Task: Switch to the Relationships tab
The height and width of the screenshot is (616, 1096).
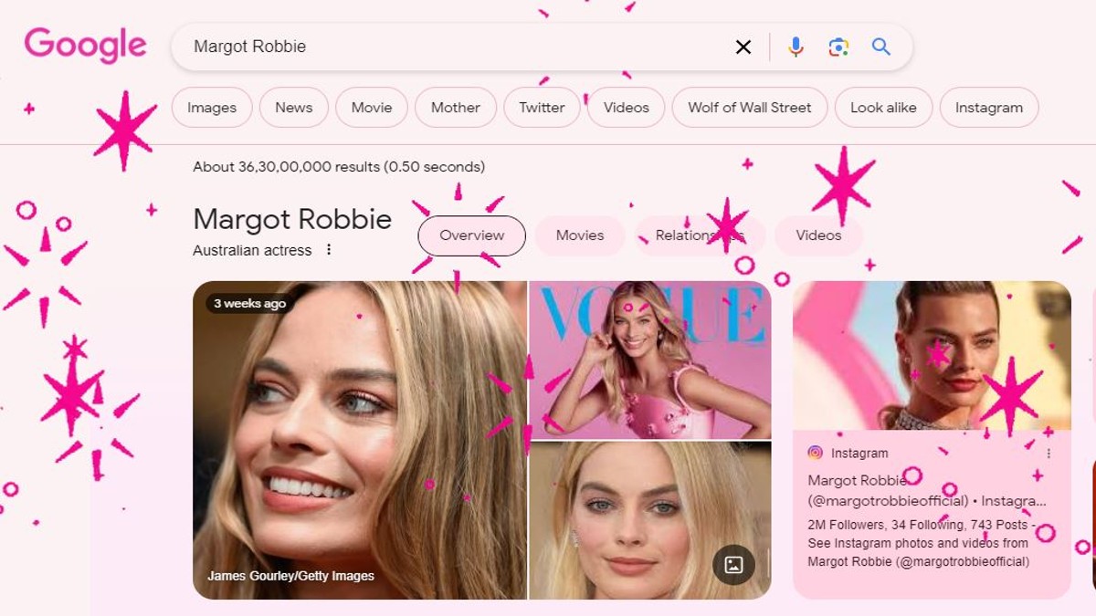Action: coord(700,235)
